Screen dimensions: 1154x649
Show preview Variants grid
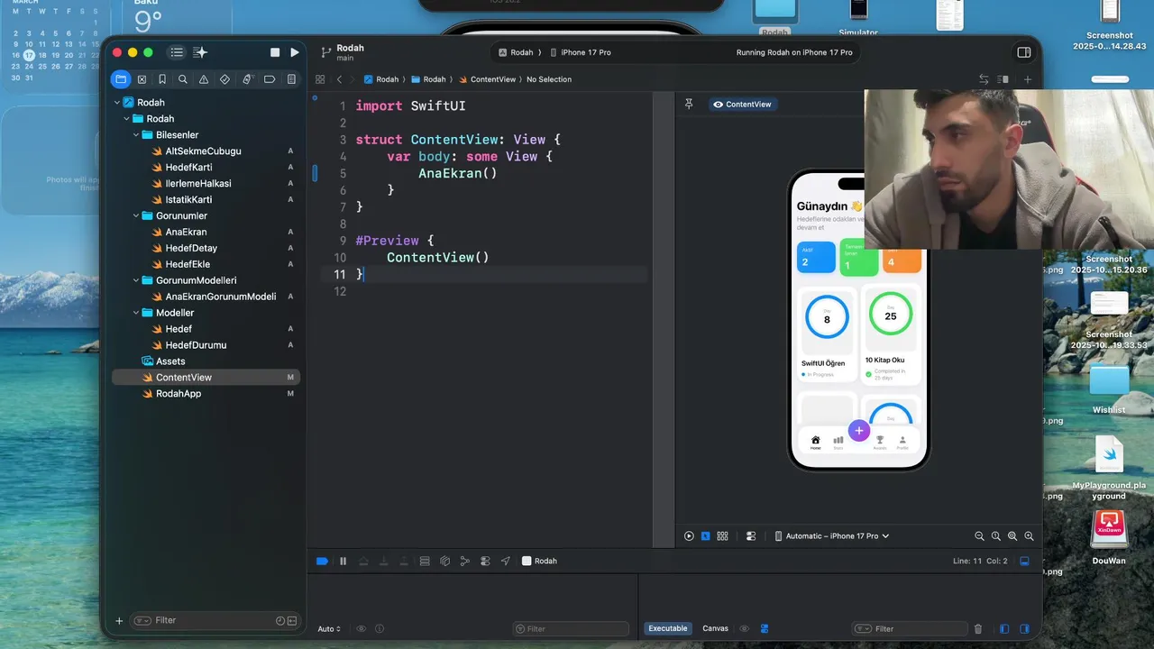click(x=722, y=535)
